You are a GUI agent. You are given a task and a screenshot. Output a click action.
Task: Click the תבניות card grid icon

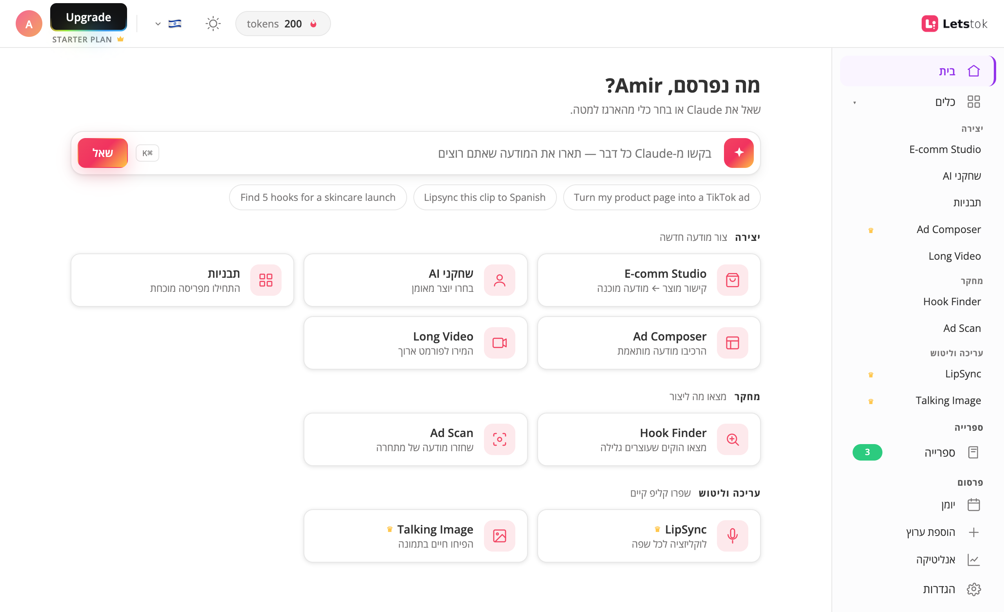[x=266, y=280]
